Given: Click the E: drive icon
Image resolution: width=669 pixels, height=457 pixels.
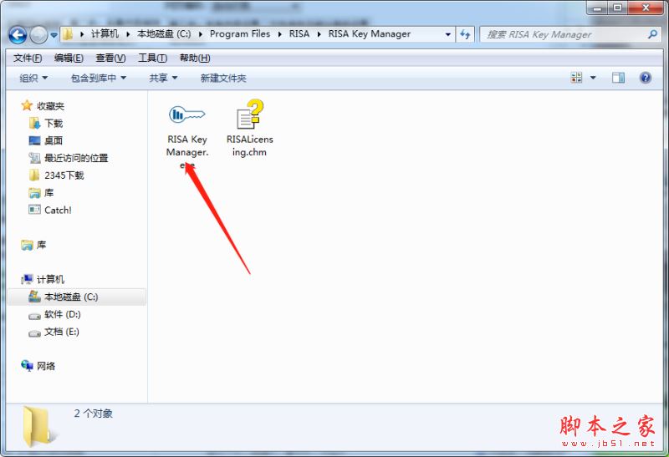Looking at the screenshot, I should click(x=34, y=333).
